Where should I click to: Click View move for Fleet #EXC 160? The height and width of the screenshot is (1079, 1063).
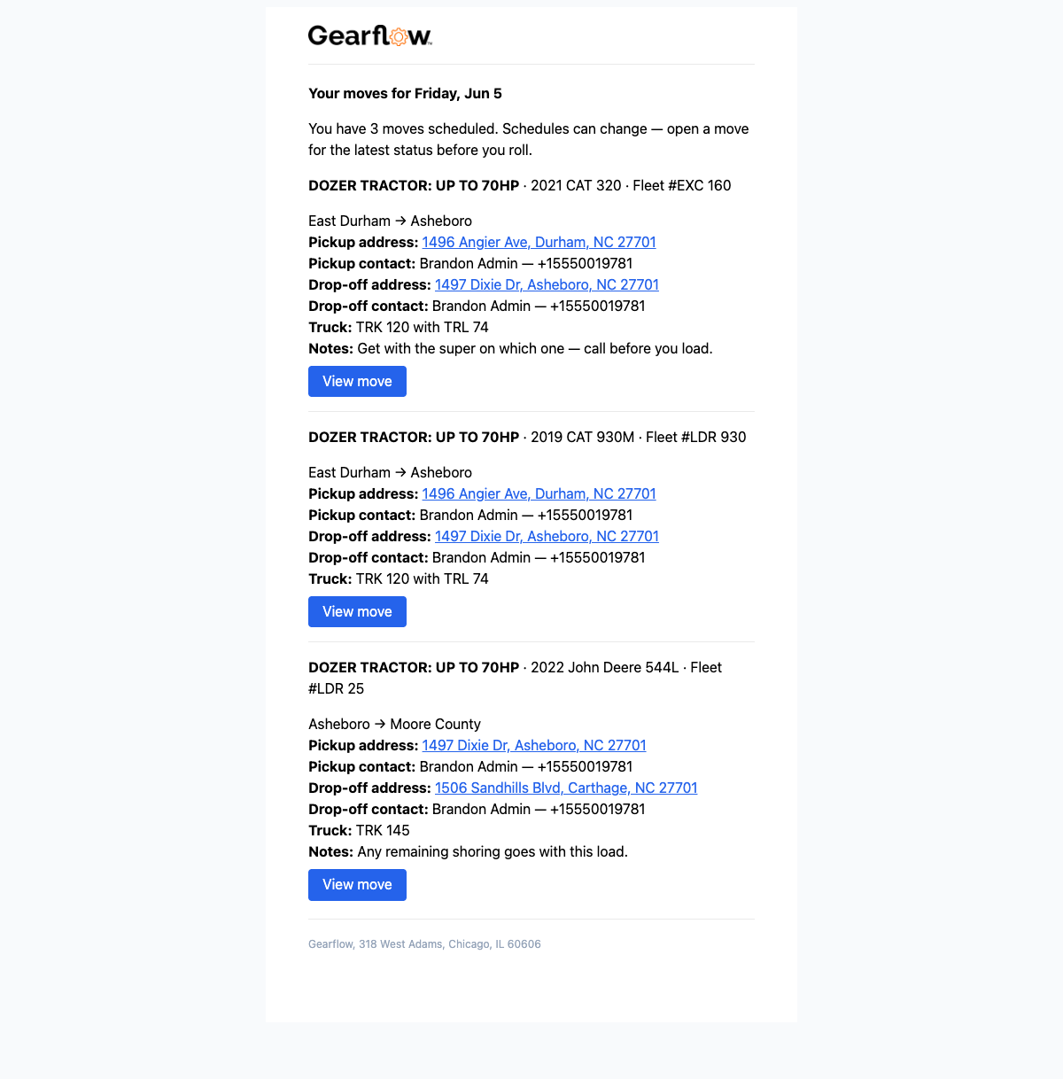[x=357, y=381]
